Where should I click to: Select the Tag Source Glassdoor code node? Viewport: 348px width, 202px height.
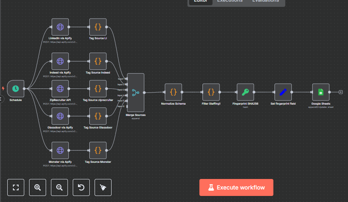coord(98,116)
